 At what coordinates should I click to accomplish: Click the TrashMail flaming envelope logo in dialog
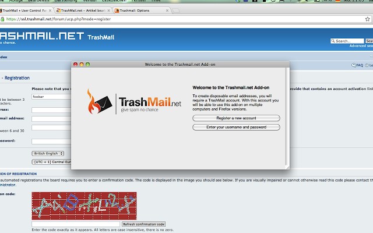[100, 102]
